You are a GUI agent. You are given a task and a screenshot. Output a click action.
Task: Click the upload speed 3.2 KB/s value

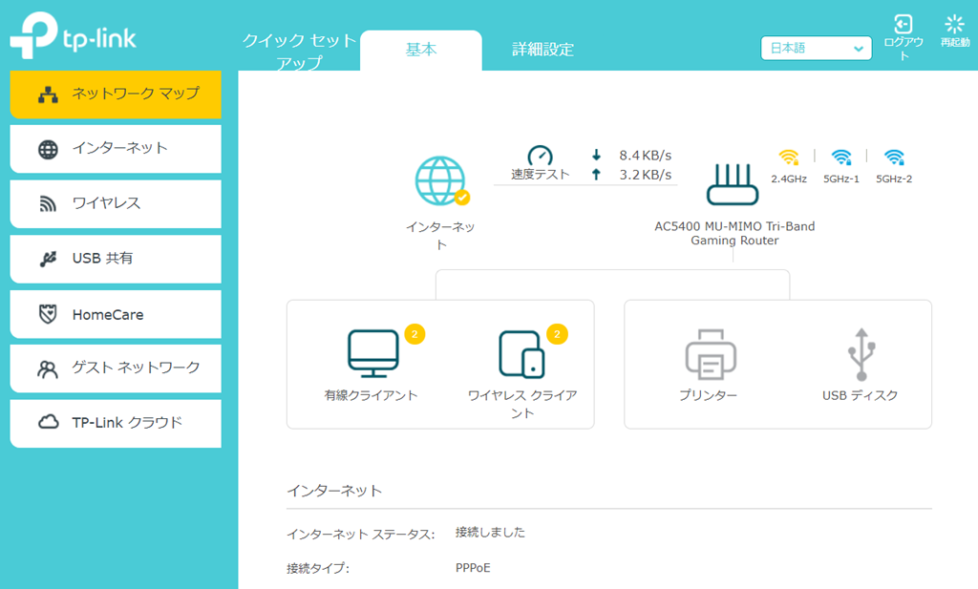click(x=645, y=175)
